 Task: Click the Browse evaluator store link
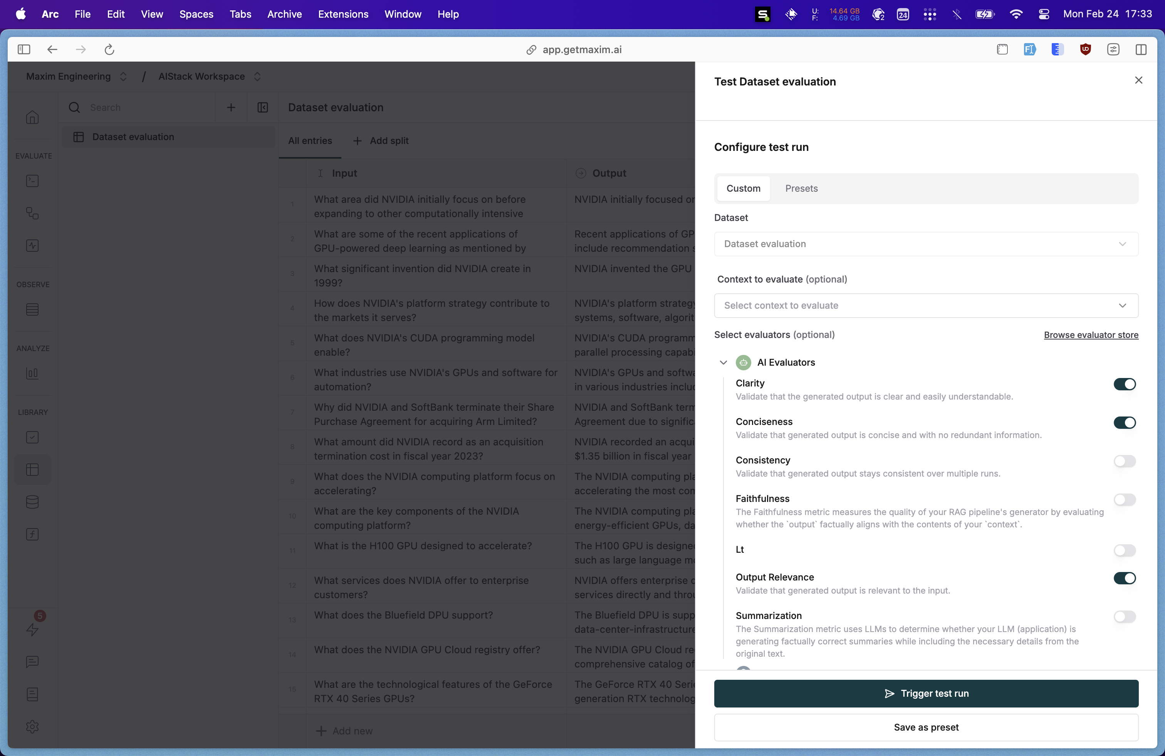tap(1090, 334)
